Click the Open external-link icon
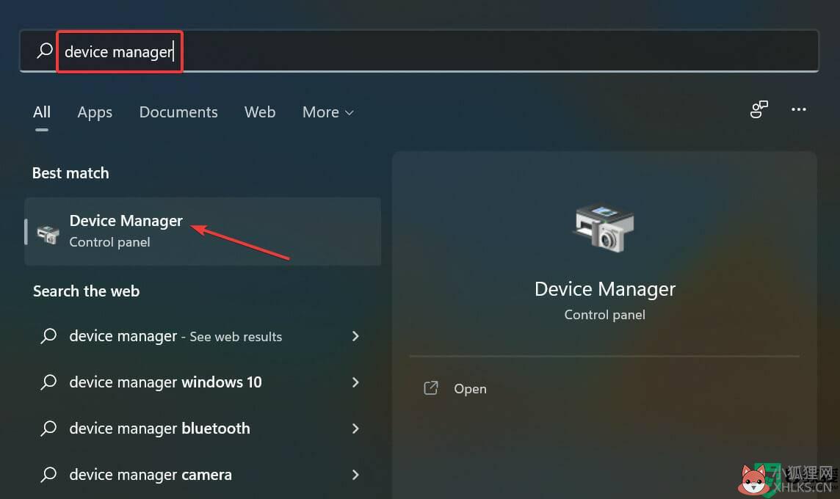Image resolution: width=840 pixels, height=499 pixels. 431,388
